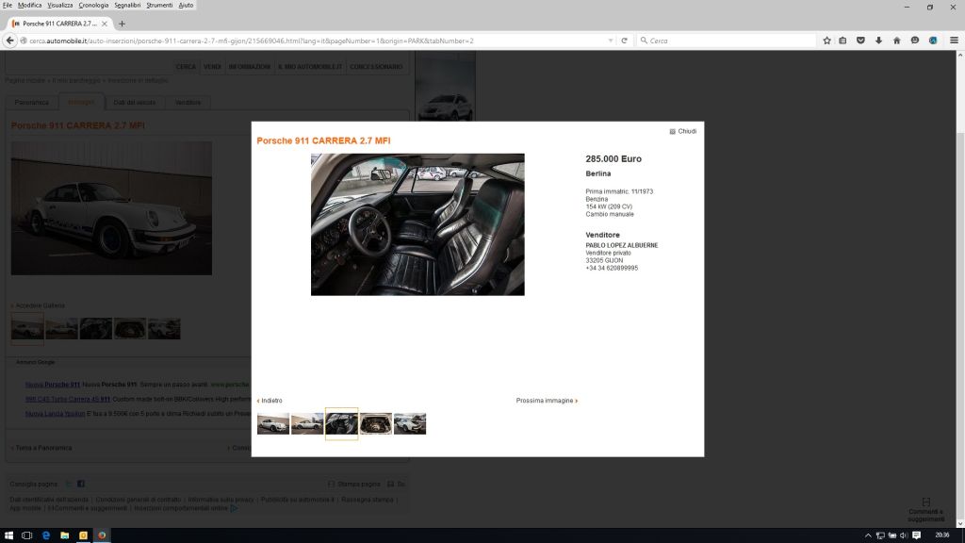Open the Segnalibri menu
Screen dimensions: 965x543
[127, 5]
